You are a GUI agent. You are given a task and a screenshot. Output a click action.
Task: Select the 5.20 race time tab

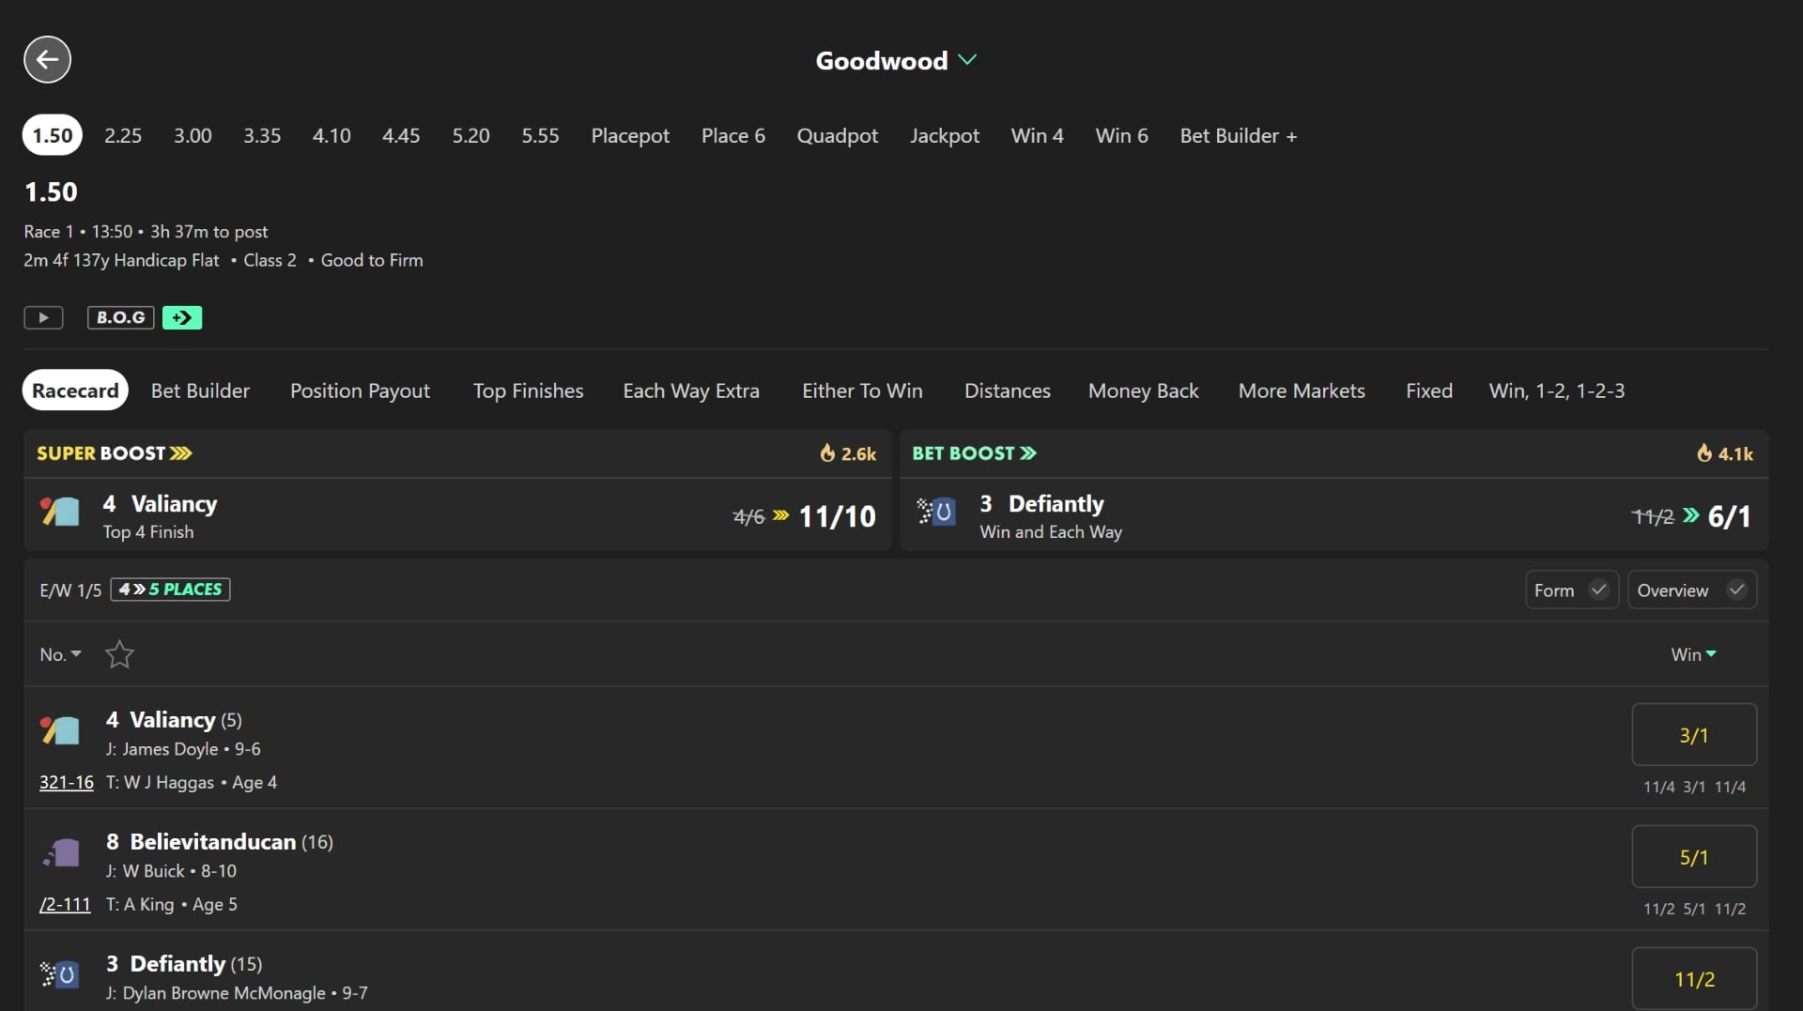click(x=470, y=136)
